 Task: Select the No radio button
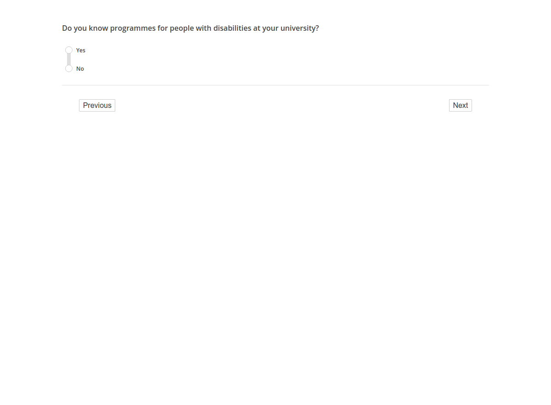[x=69, y=68]
